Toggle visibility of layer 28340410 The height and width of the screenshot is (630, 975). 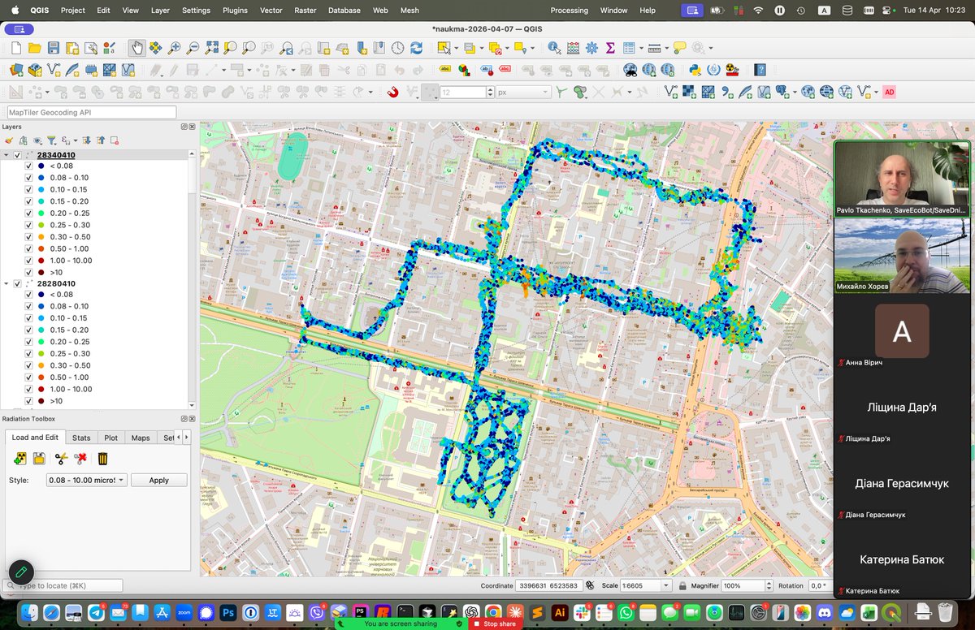pos(18,155)
